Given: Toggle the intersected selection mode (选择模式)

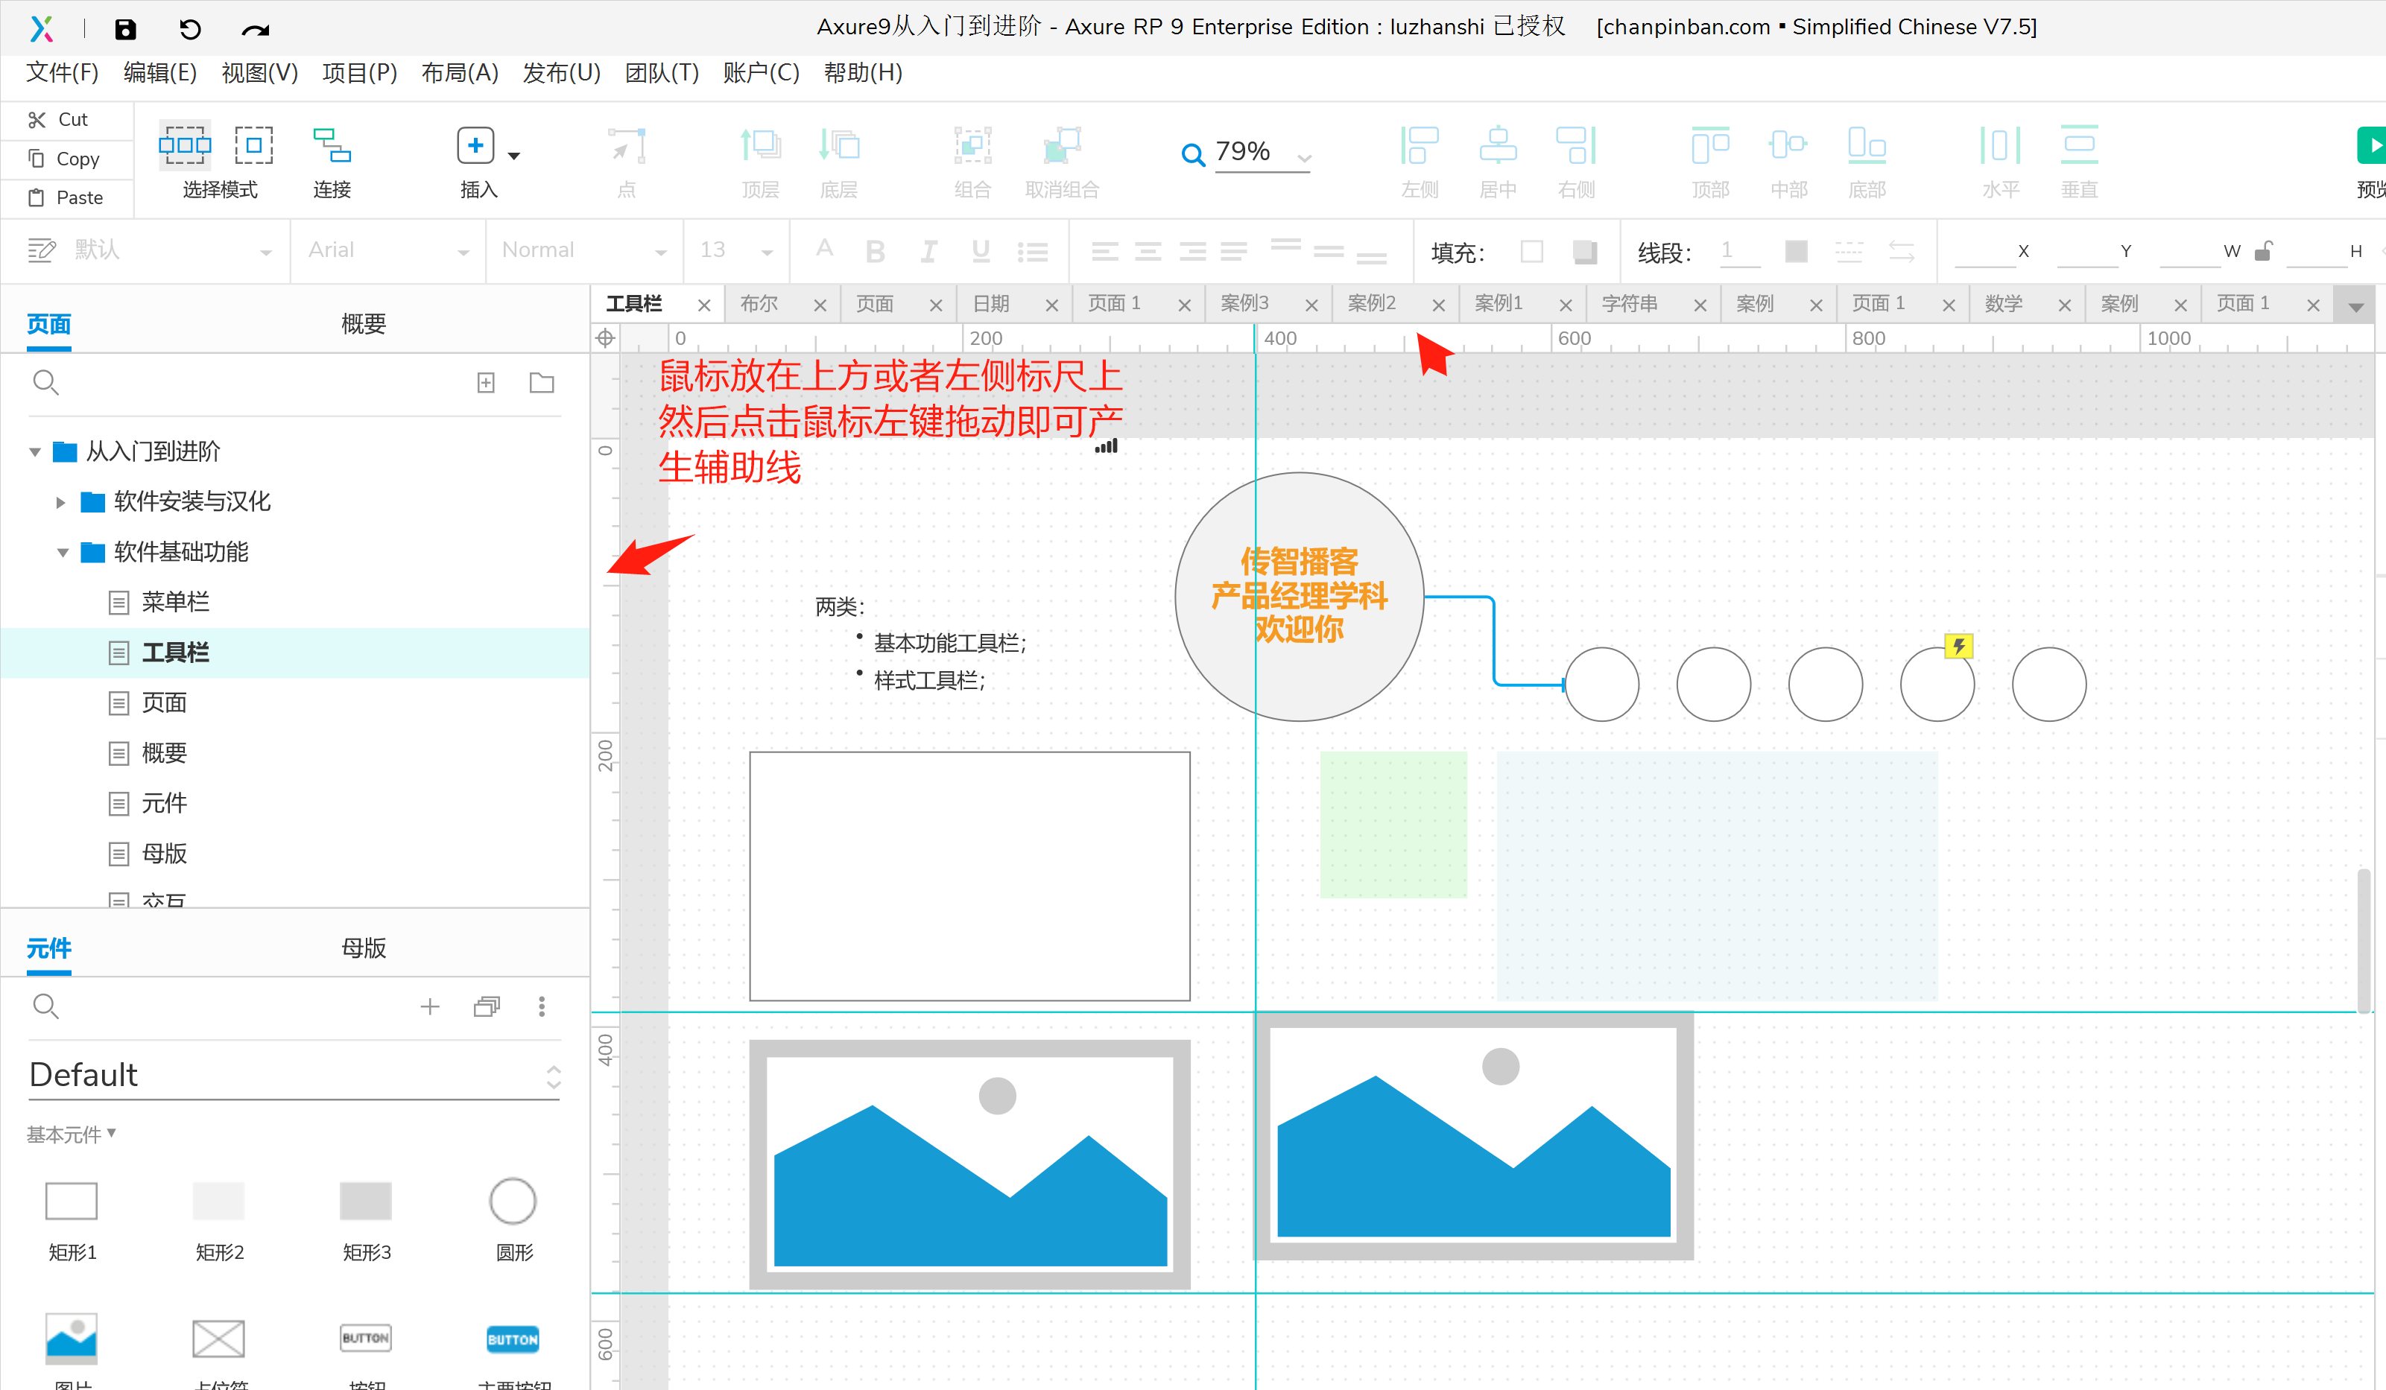Looking at the screenshot, I should pyautogui.click(x=185, y=146).
